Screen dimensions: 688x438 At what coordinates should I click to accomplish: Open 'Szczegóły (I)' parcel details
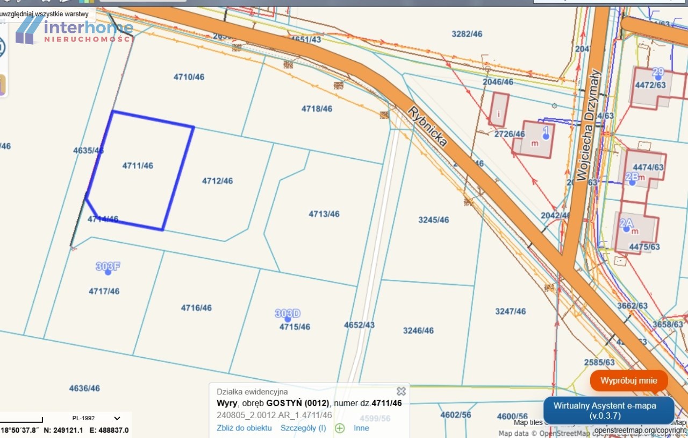tap(303, 428)
